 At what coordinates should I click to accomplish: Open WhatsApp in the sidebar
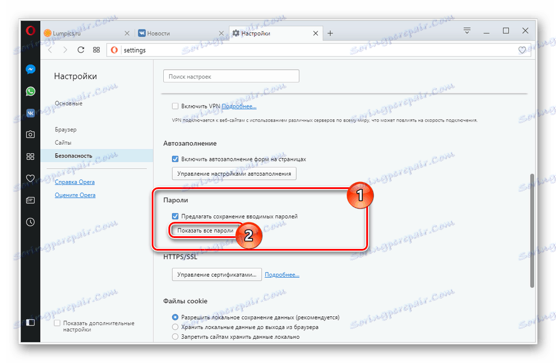(x=31, y=92)
